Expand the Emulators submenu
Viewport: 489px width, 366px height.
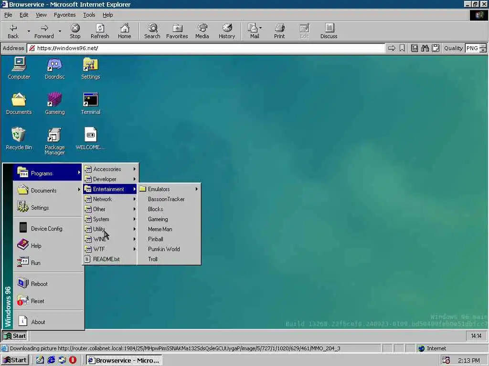point(169,189)
